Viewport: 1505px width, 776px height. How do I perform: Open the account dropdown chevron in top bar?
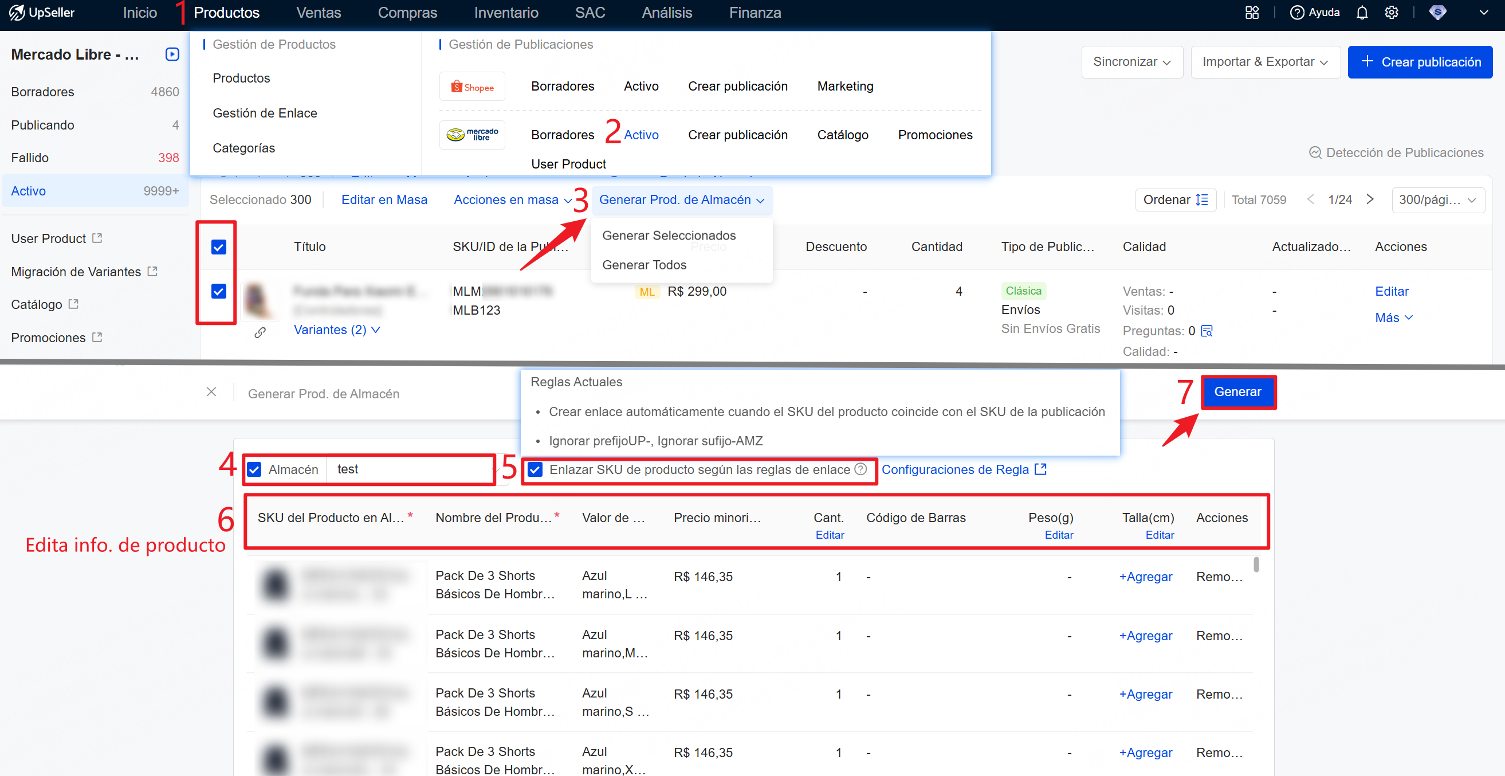(x=1483, y=12)
